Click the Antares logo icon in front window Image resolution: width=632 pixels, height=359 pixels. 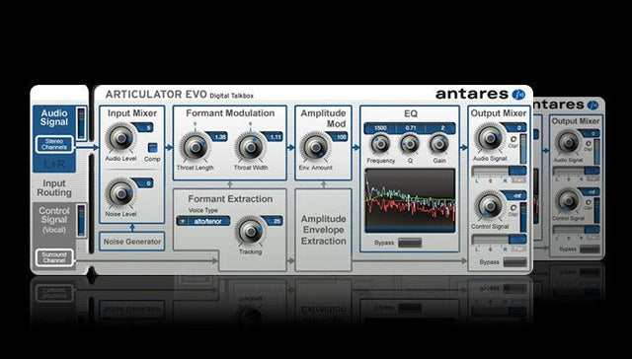[518, 95]
